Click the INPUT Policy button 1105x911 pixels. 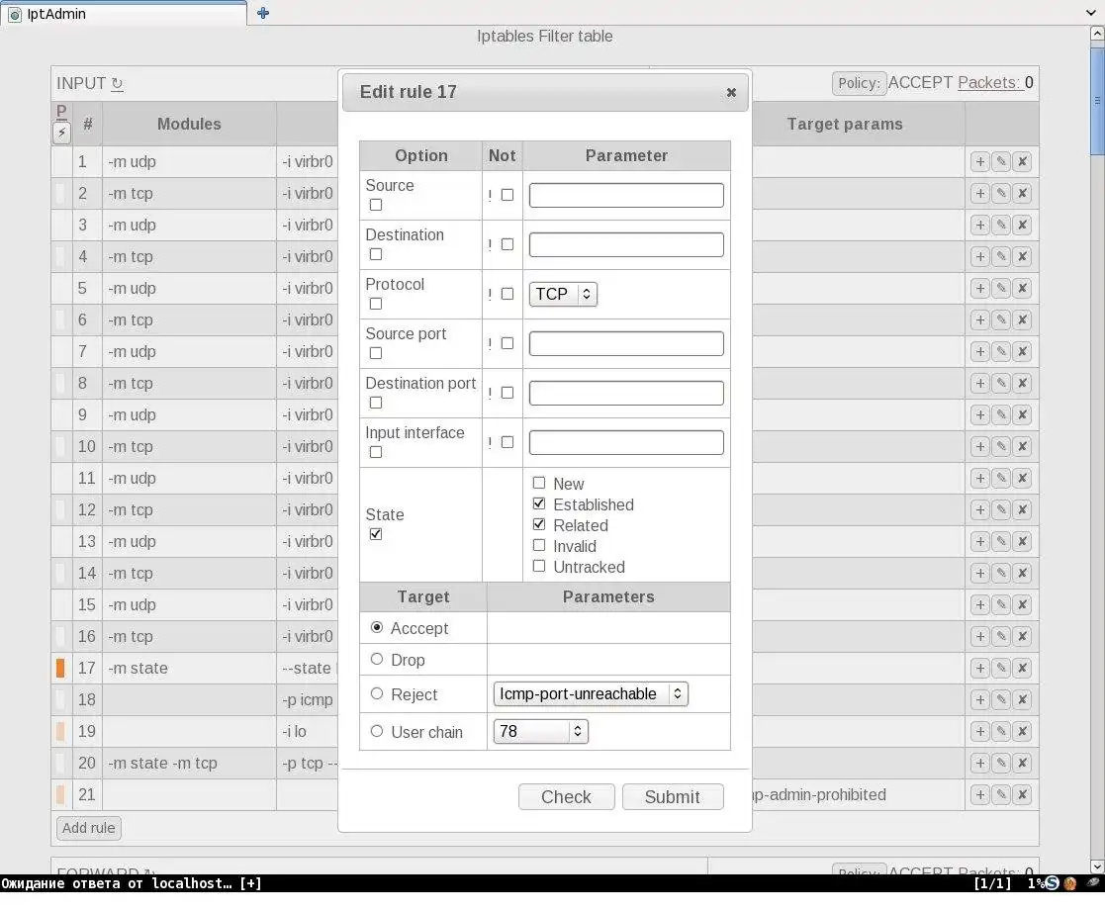[859, 83]
